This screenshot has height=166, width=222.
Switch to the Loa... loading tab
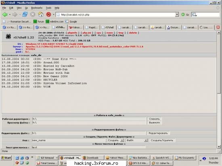(206, 27)
